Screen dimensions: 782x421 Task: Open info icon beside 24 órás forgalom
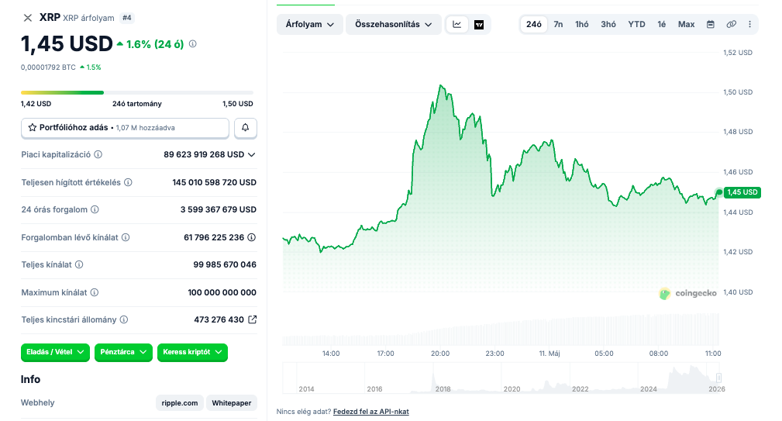(95, 209)
